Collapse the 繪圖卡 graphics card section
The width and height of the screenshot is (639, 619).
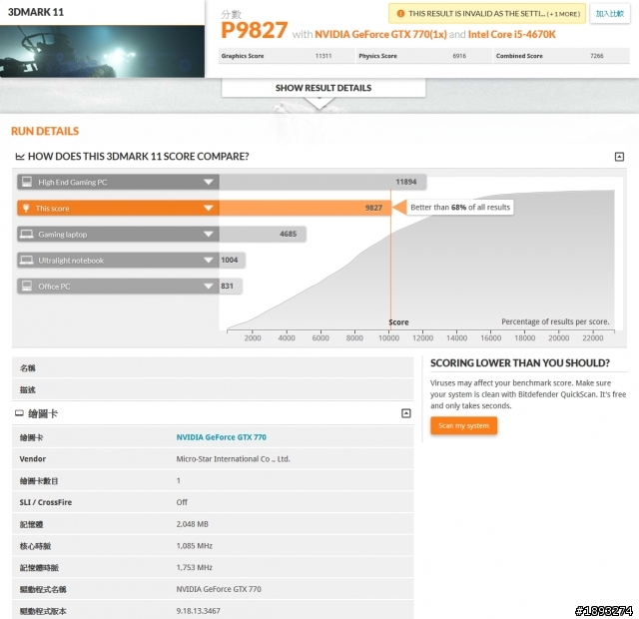[x=406, y=413]
